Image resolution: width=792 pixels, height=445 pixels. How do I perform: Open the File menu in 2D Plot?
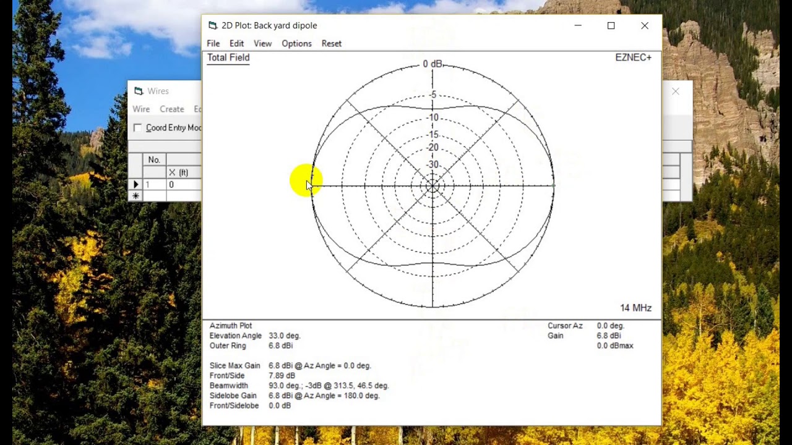(x=213, y=43)
